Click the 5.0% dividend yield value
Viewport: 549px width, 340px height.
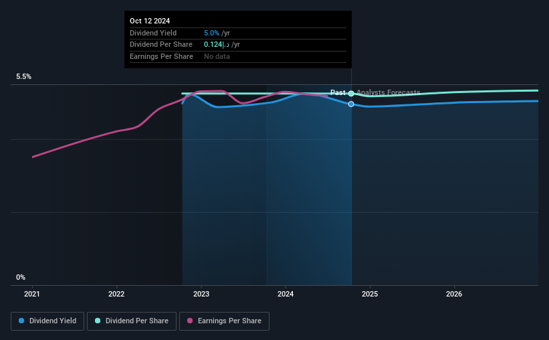211,33
